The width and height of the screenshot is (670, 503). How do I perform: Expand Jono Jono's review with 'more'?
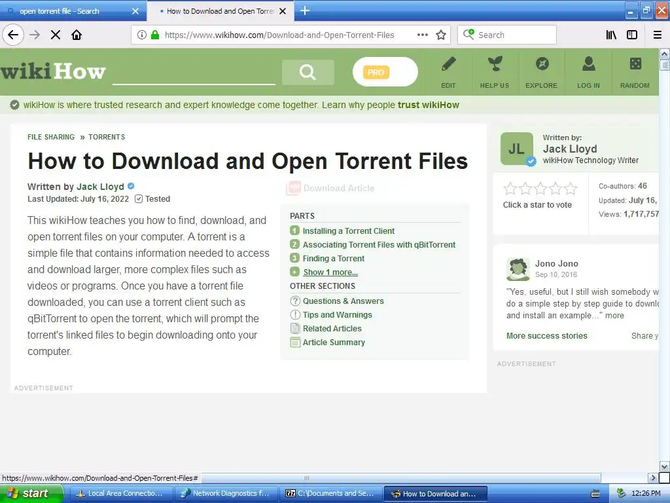(614, 315)
